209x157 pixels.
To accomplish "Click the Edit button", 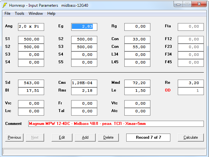I will [x=62, y=137].
